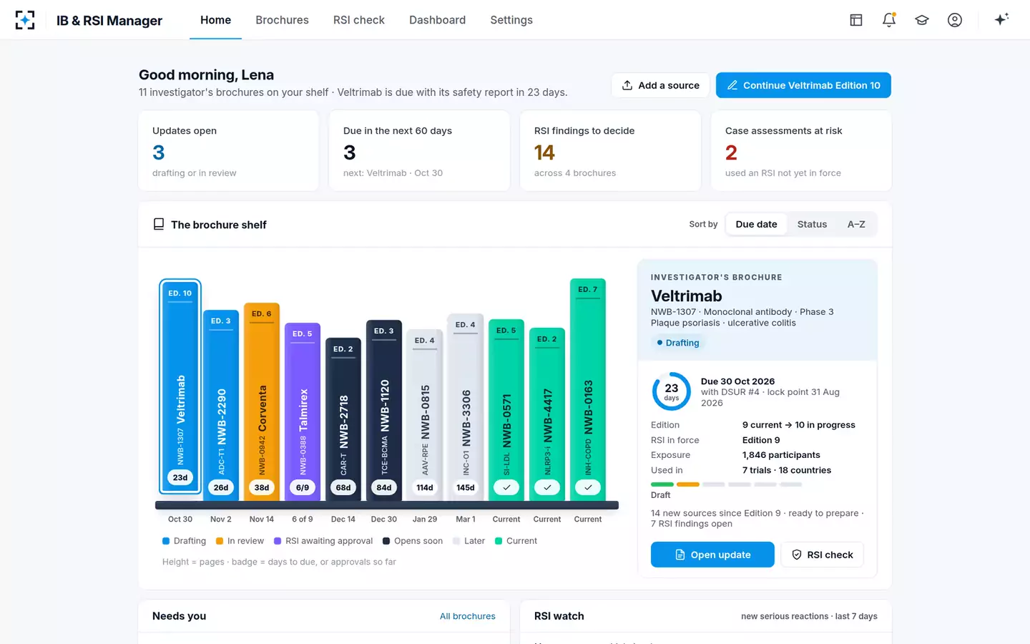Sort the shelf A–Z
Viewport: 1030px width, 644px height.
pos(856,224)
